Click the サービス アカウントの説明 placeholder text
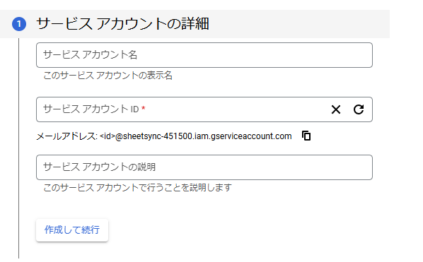 pyautogui.click(x=99, y=167)
